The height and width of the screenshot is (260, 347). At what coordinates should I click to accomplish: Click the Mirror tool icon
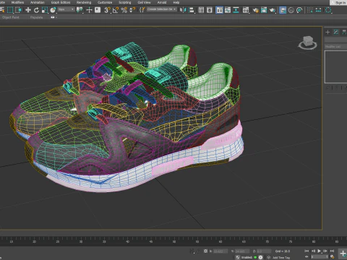click(183, 10)
